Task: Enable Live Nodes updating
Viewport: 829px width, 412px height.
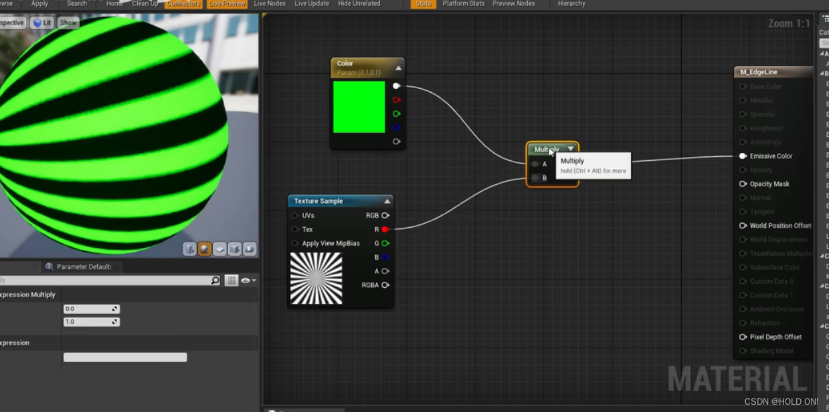Action: (269, 3)
